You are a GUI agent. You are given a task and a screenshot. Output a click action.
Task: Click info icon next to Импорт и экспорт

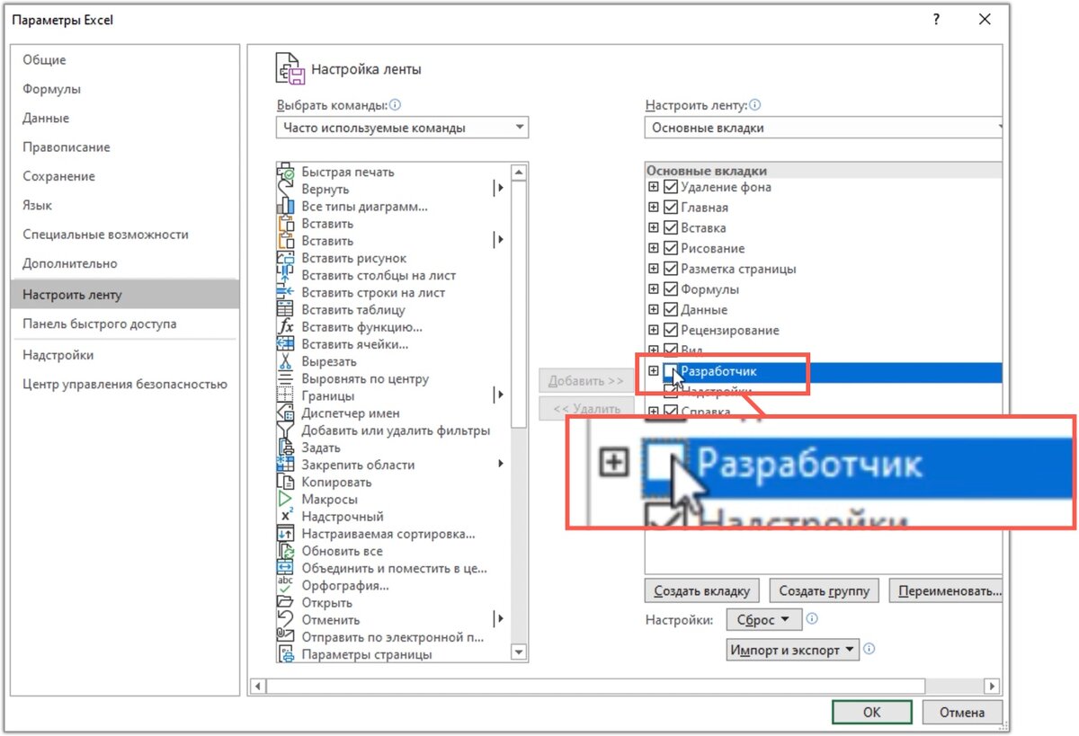(869, 649)
